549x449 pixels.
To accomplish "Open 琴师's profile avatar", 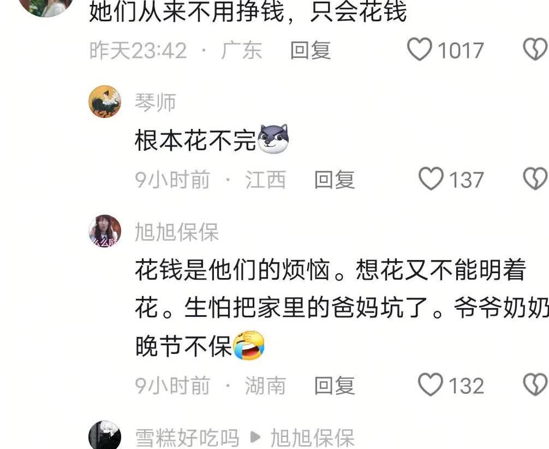I will [x=105, y=102].
